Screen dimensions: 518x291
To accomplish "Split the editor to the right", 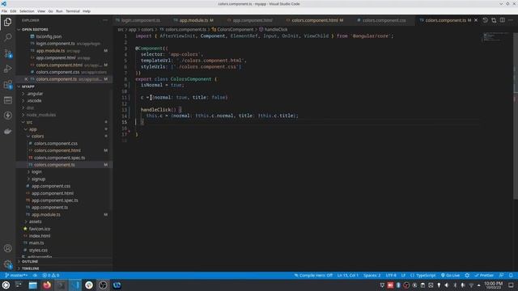I will pos(502,20).
